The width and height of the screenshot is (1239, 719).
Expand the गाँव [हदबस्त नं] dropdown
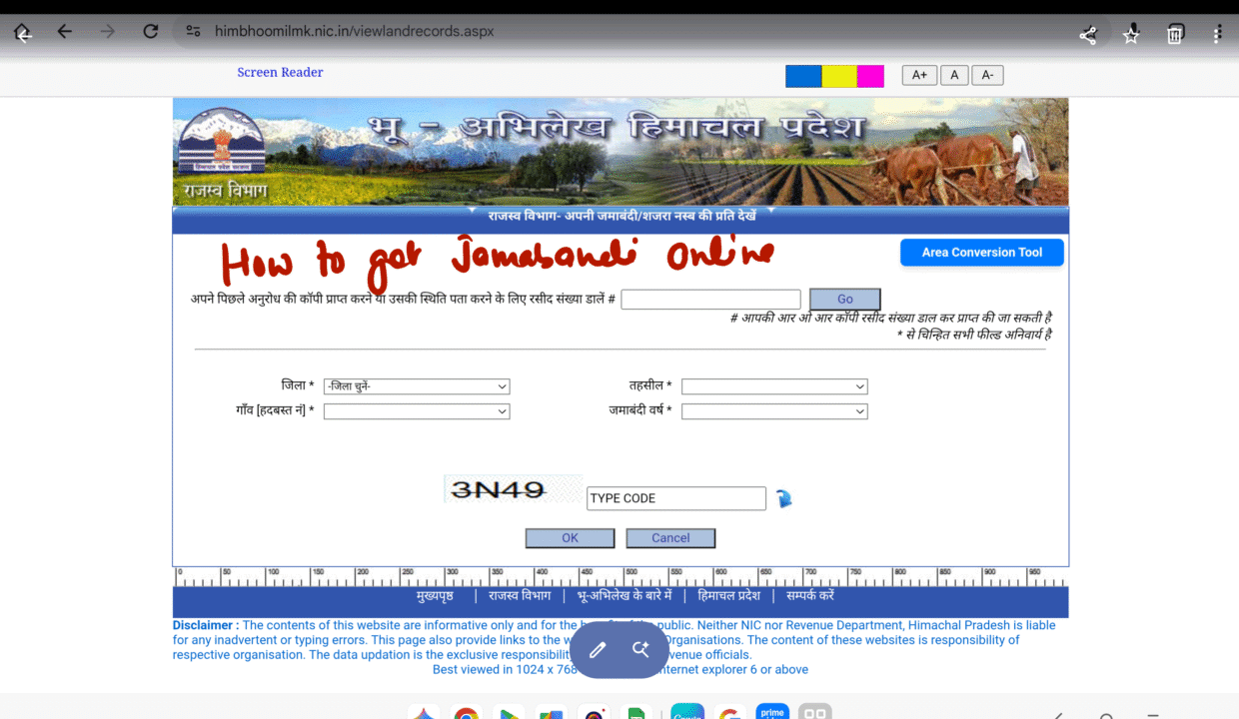417,411
